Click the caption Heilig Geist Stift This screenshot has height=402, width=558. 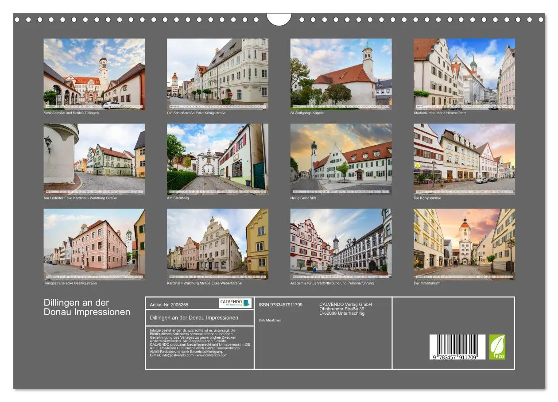pyautogui.click(x=303, y=198)
